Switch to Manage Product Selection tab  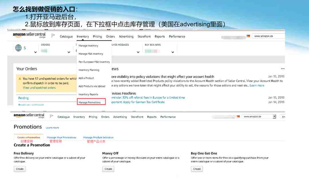(98, 137)
